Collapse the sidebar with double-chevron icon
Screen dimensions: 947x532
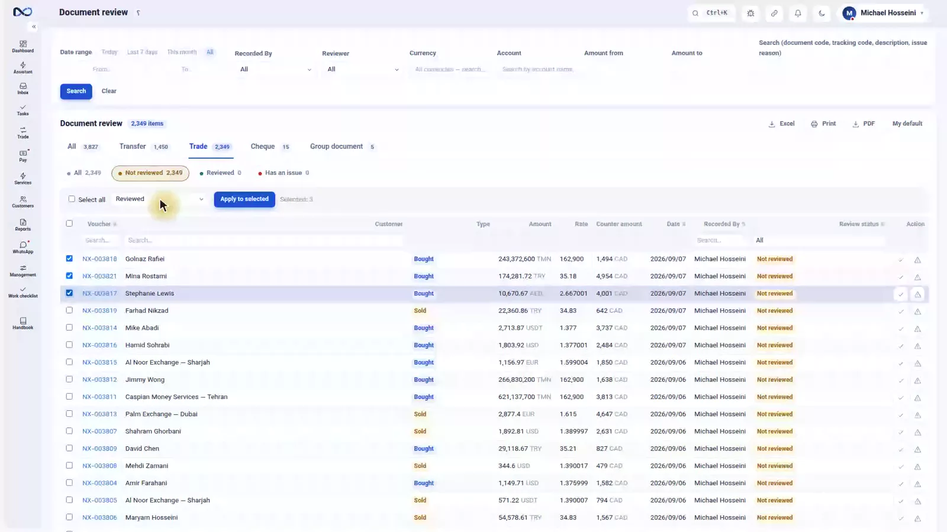[34, 27]
